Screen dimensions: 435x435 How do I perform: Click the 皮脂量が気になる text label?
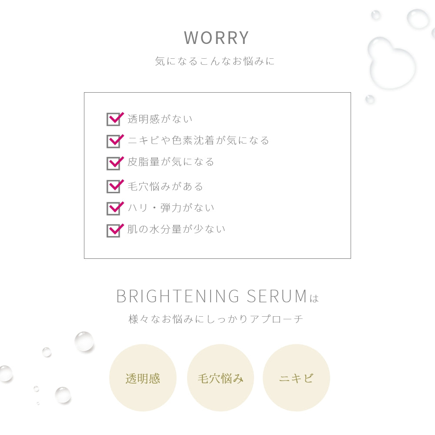point(171,162)
